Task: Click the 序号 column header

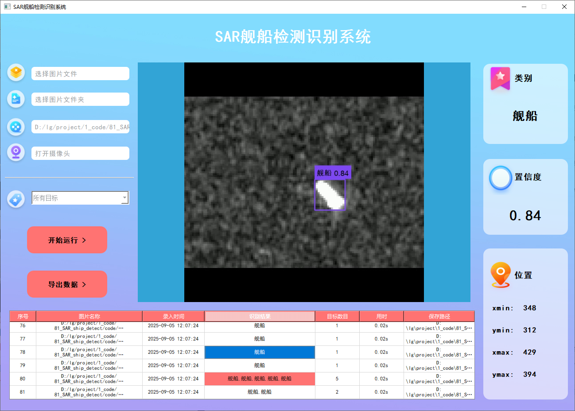Action: coord(23,316)
